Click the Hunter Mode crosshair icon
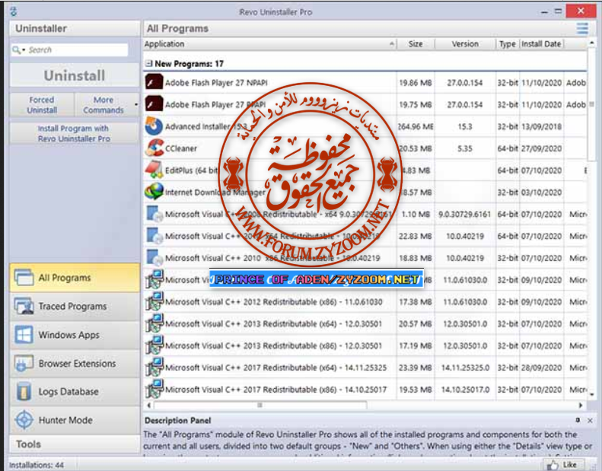Screen dimensions: 602x471 click(x=24, y=420)
